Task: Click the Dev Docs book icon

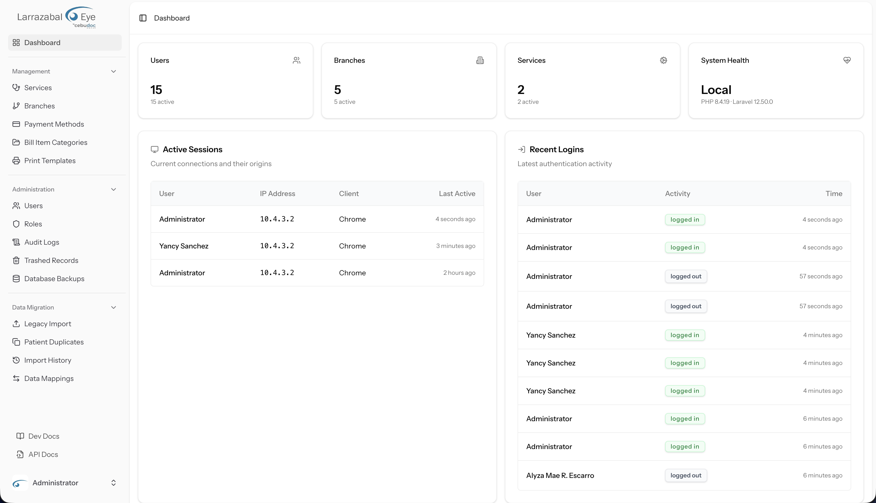Action: [20, 436]
